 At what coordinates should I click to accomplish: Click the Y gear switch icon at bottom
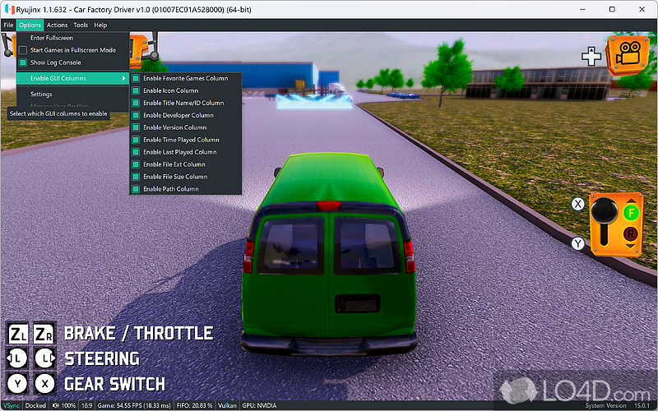(17, 384)
